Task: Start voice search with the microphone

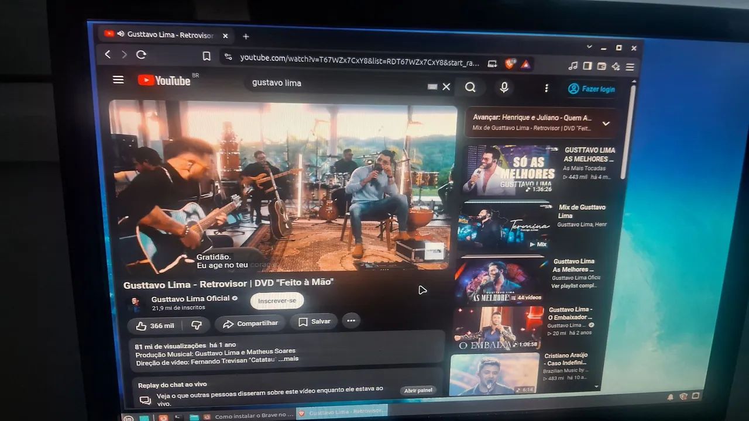Action: [504, 87]
